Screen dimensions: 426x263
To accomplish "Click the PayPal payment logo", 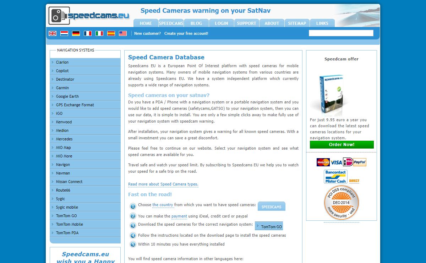I will click(360, 162).
